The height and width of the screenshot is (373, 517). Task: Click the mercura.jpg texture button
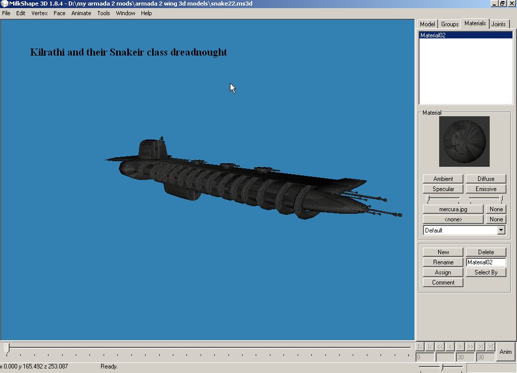[x=453, y=209]
